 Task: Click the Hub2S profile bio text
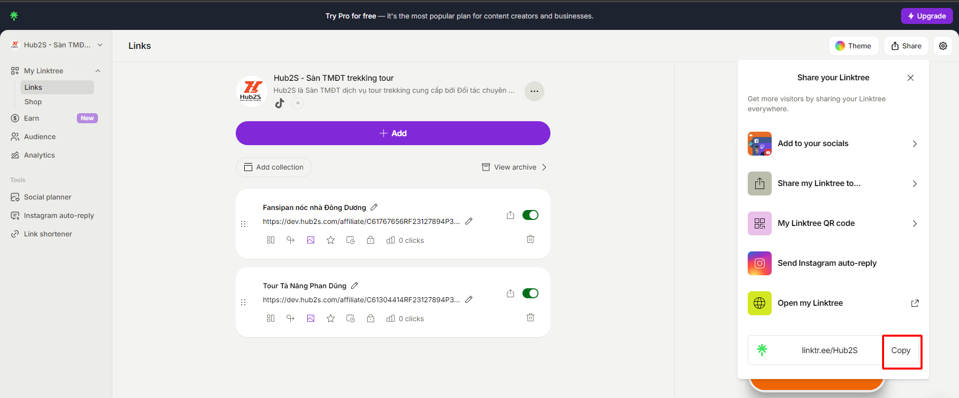[x=394, y=90]
